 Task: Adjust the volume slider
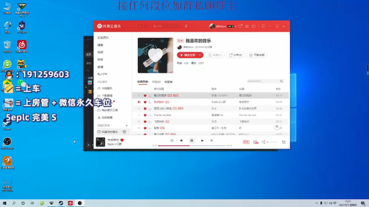(x=272, y=142)
